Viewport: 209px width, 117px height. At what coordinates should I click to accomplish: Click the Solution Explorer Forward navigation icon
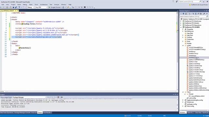tap(184, 14)
